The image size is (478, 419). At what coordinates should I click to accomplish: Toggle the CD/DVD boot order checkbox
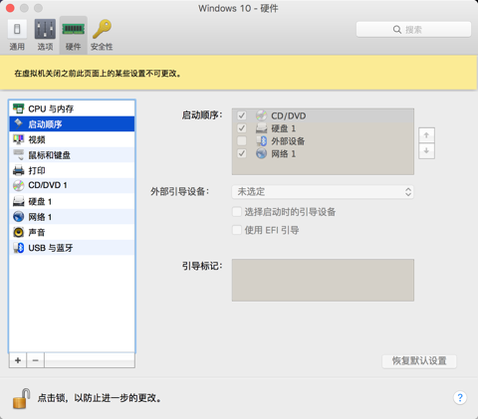[242, 115]
